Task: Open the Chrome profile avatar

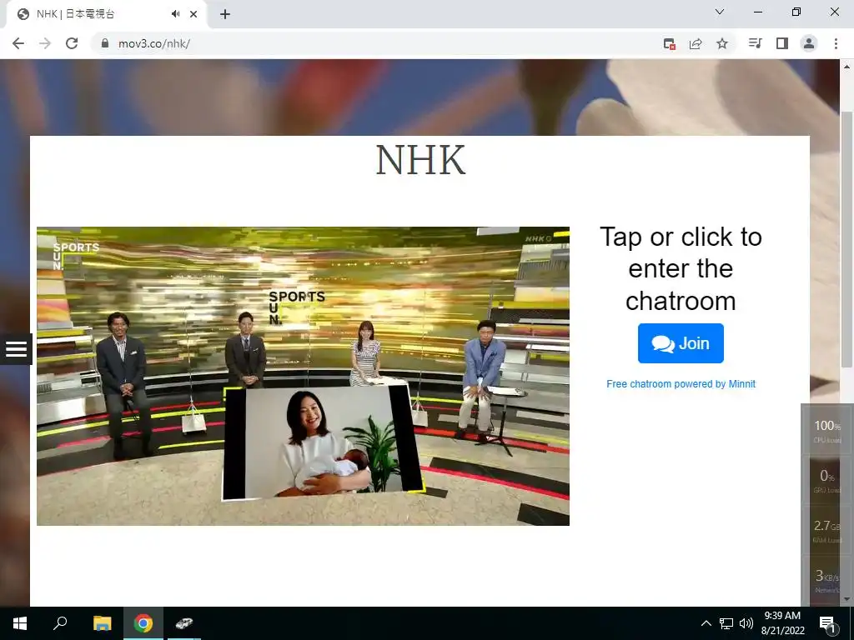Action: 809,43
